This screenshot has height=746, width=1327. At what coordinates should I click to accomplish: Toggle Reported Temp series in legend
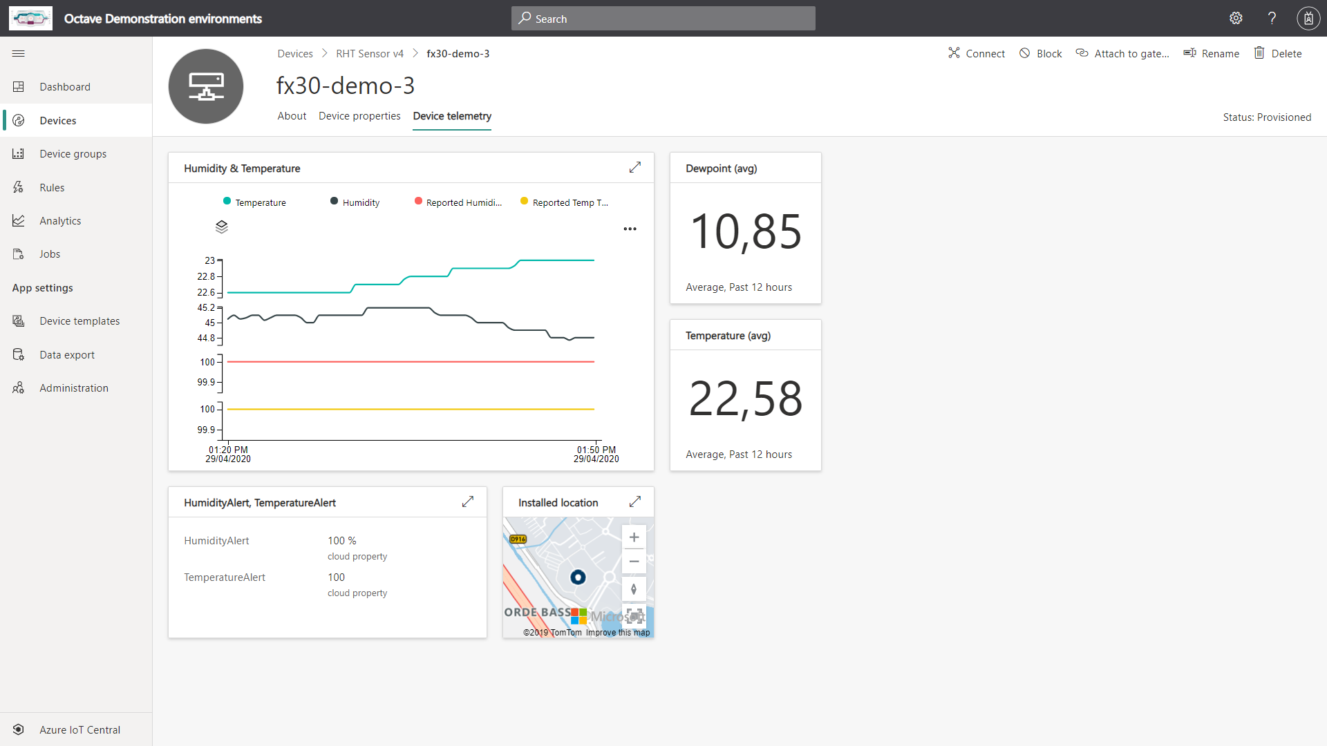565,202
